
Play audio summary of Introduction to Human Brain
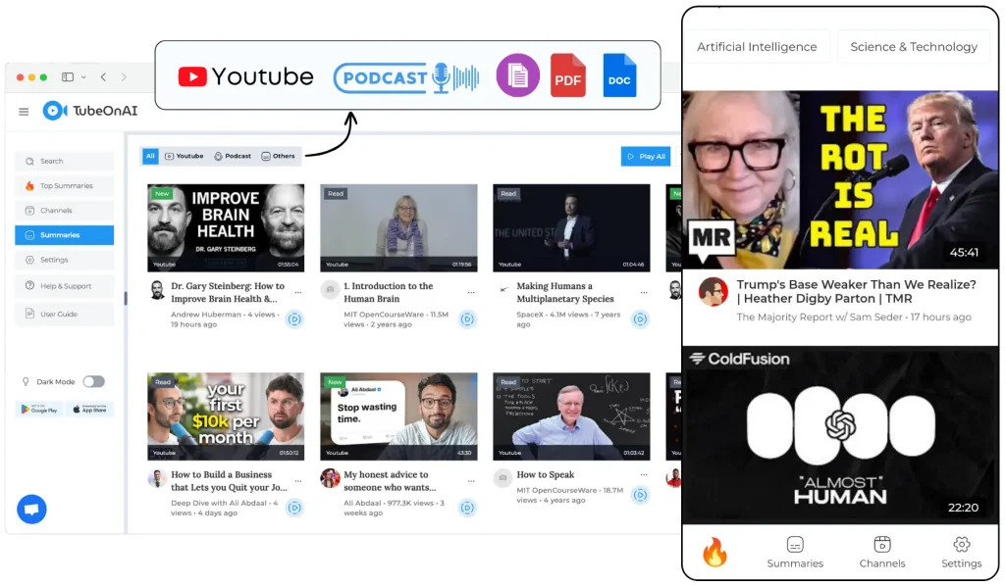point(468,318)
